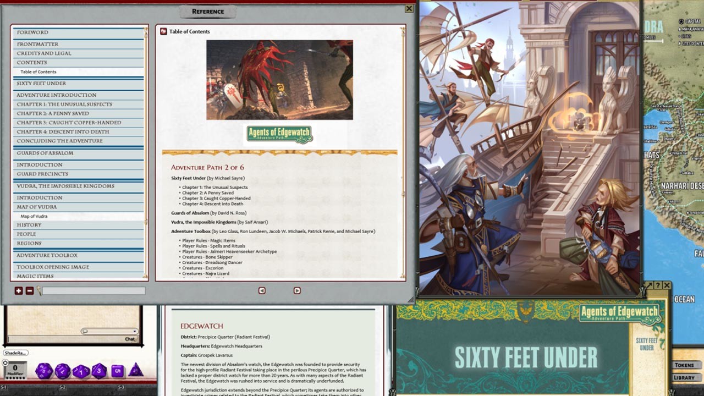This screenshot has height=396, width=704.
Task: Click the red Table of Contents book icon
Action: 163,31
